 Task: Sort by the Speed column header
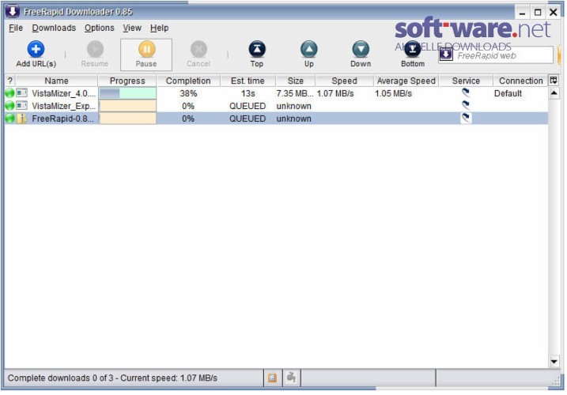pyautogui.click(x=344, y=81)
